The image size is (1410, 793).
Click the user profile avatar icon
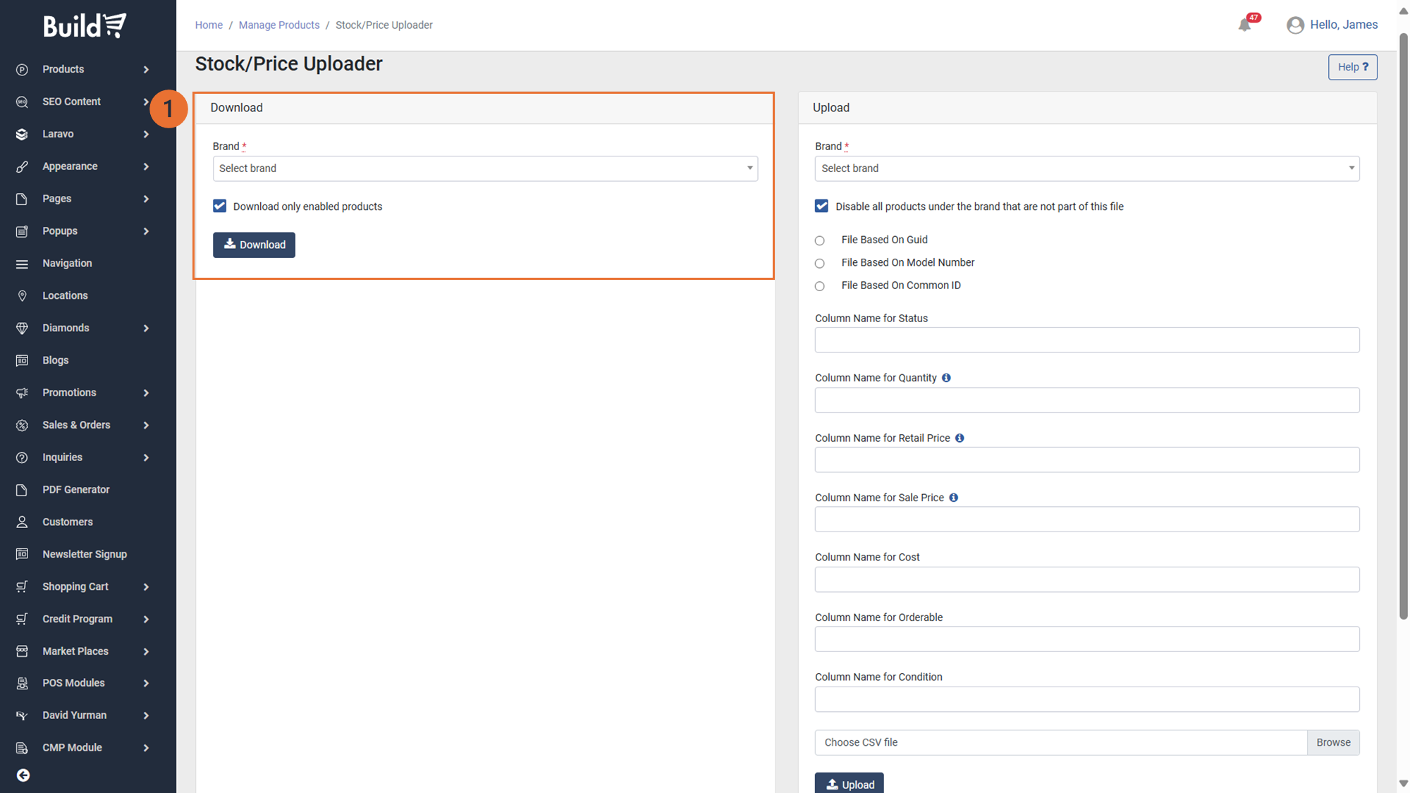pyautogui.click(x=1295, y=25)
